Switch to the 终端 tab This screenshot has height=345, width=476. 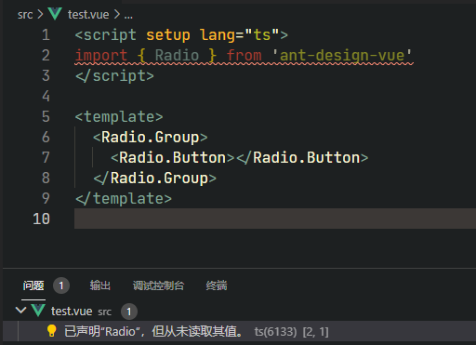click(x=217, y=285)
